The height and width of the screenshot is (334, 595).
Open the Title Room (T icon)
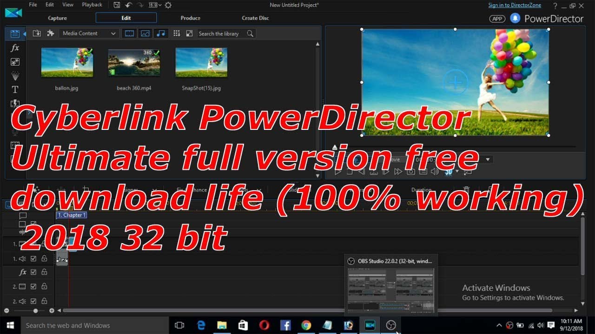click(x=15, y=90)
